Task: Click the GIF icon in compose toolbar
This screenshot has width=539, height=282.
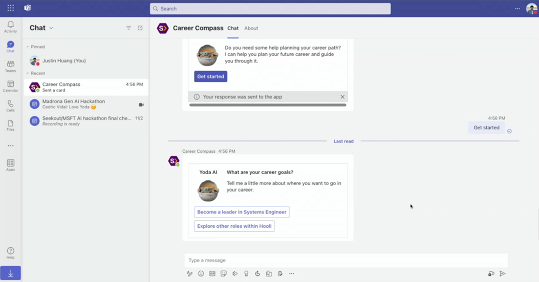Action: (x=212, y=274)
